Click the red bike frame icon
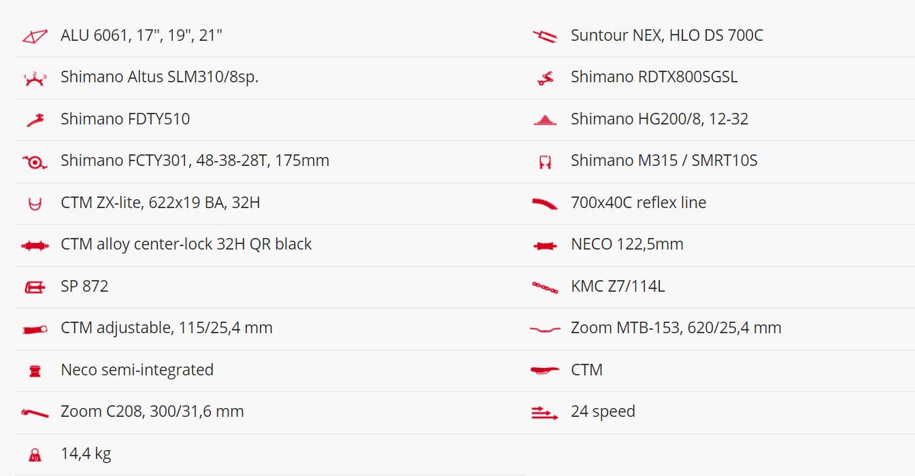This screenshot has width=915, height=476. pos(35,36)
